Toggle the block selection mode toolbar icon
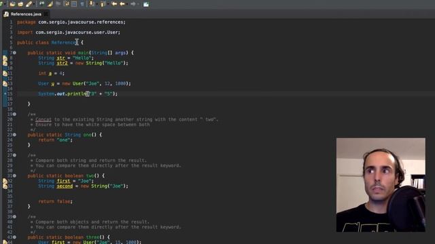Viewport: 435px width, 244px height. [74, 4]
